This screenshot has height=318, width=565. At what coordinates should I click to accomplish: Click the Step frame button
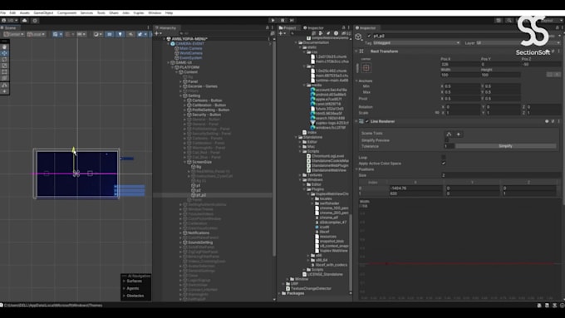tap(292, 21)
